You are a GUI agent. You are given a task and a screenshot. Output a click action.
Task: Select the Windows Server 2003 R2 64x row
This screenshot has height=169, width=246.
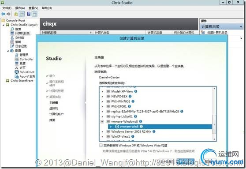131,131
